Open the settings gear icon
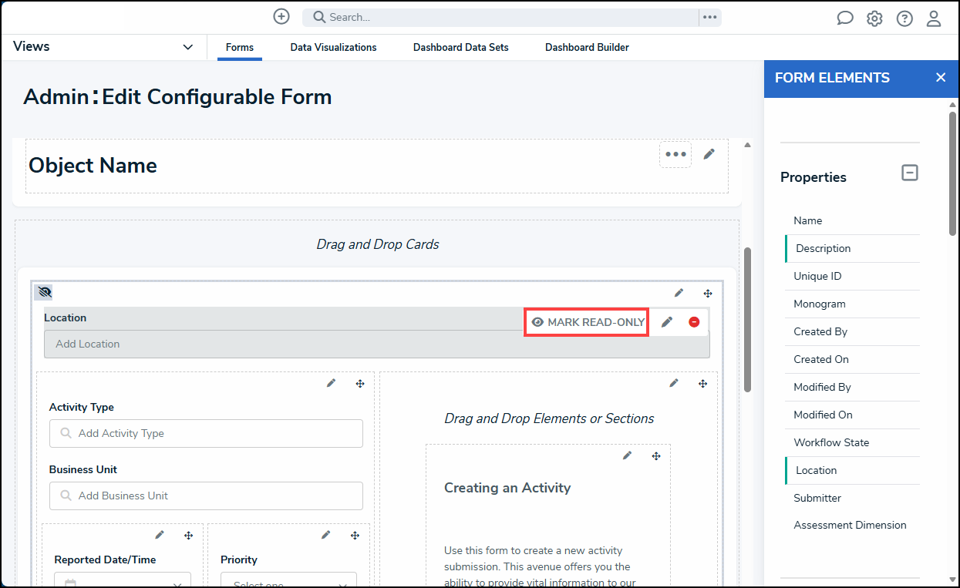Viewport: 960px width, 588px height. (x=874, y=18)
